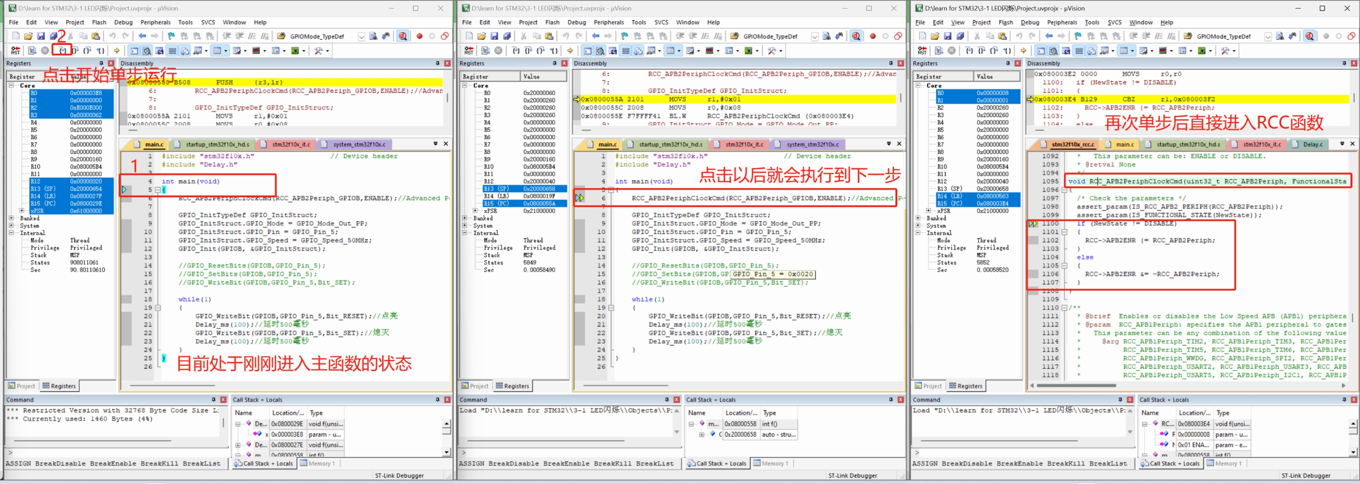
Task: Click the Indent icon in the right window toolbar
Action: click(x=1133, y=36)
